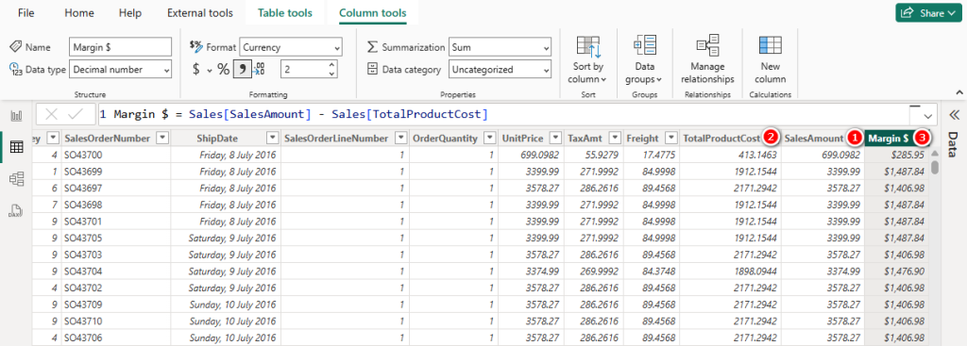Viewport: 967px width, 346px height.
Task: Commit formula with checkmark icon
Action: tap(76, 114)
